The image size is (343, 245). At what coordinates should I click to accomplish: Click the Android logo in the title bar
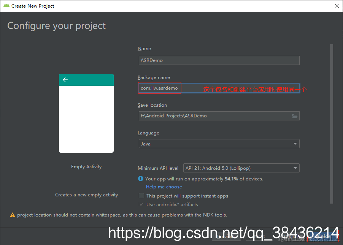pyautogui.click(x=6, y=6)
